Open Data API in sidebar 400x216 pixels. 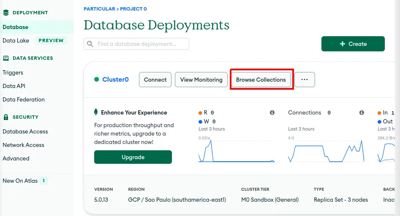pyautogui.click(x=14, y=86)
